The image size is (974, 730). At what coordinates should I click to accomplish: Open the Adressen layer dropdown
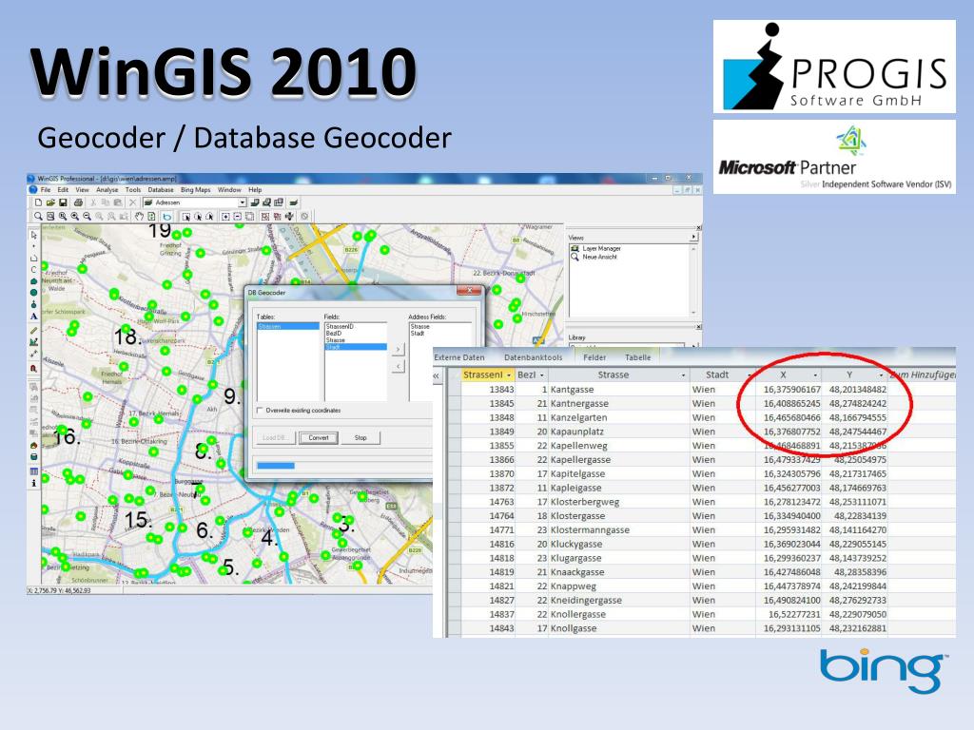coord(243,202)
